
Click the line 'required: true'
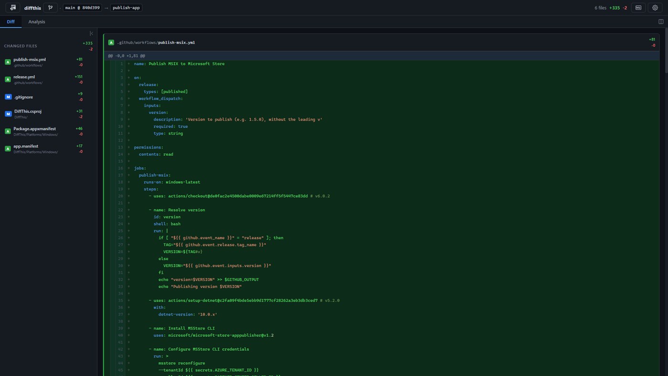(x=170, y=126)
